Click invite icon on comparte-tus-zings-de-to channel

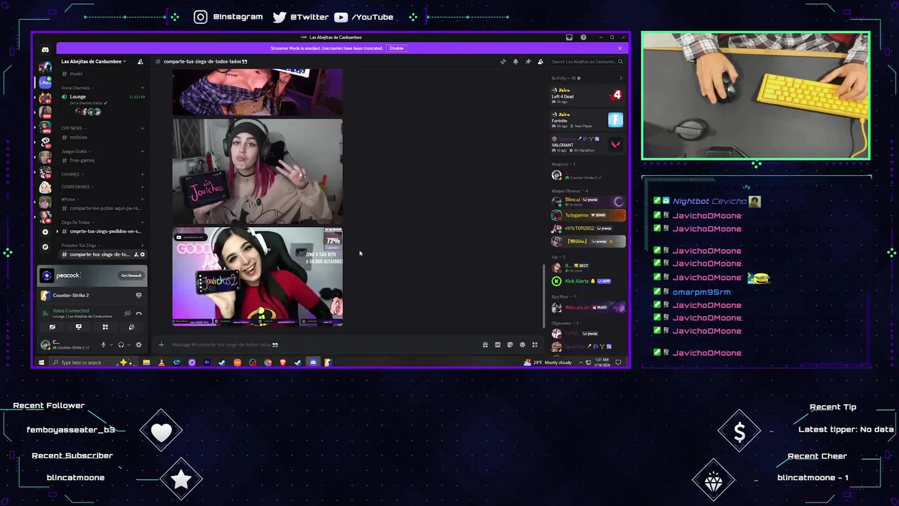136,254
